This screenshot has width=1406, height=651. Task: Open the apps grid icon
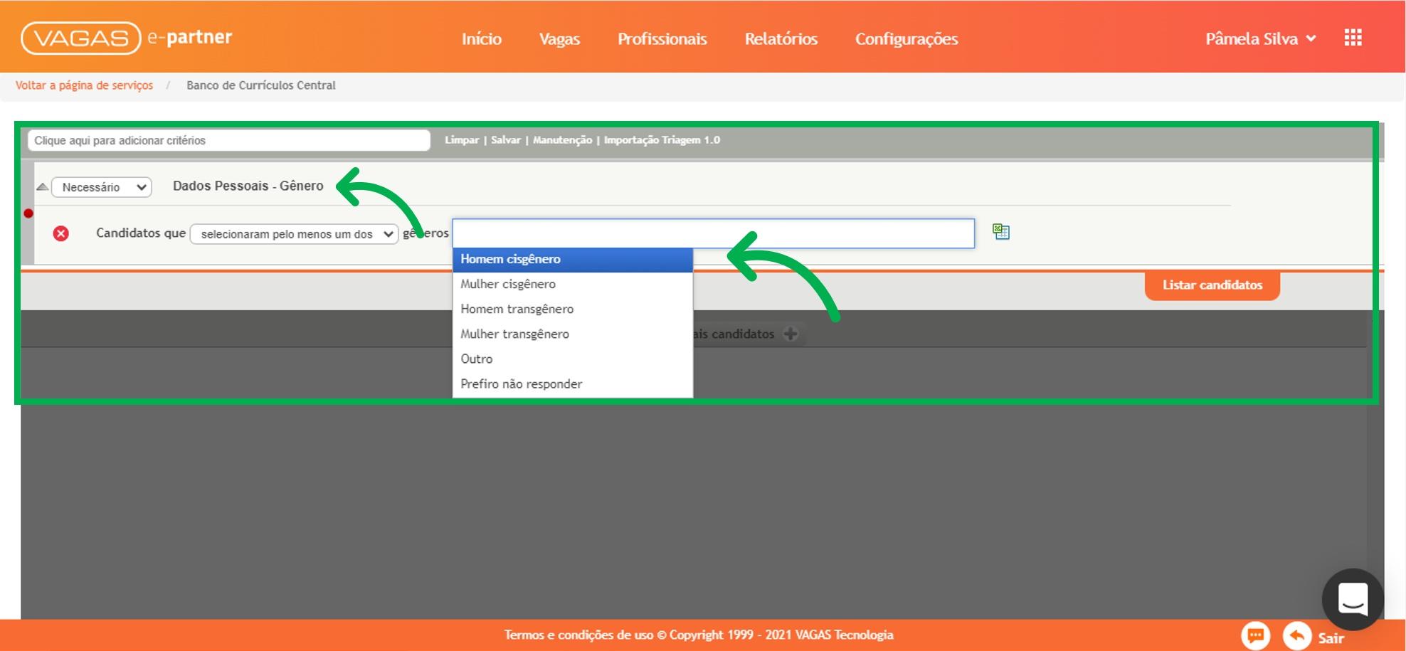coord(1353,38)
